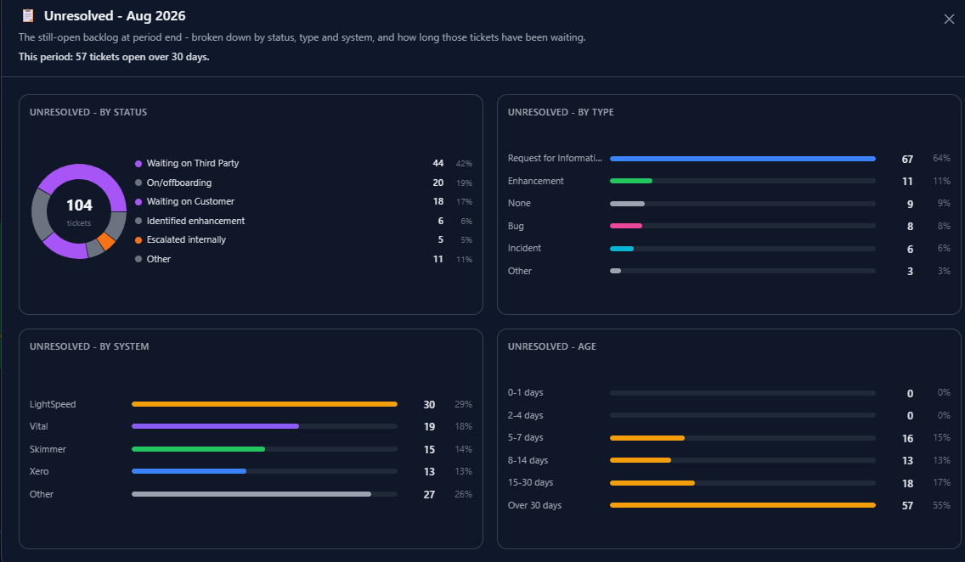This screenshot has height=562, width=965.
Task: Click the purple dot for Waiting on Customer
Action: [138, 202]
